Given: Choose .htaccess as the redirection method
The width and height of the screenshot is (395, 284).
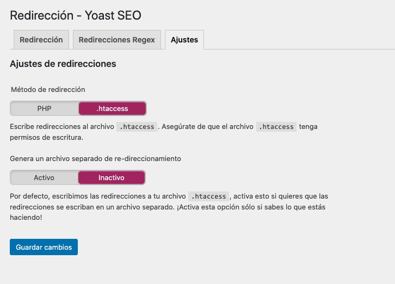Looking at the screenshot, I should pyautogui.click(x=112, y=108).
